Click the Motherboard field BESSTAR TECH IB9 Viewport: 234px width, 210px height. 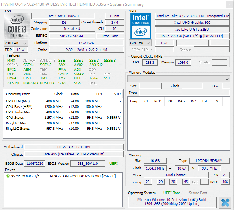(x=74, y=147)
